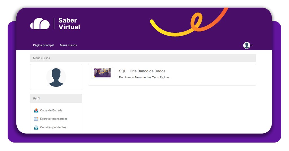
Task: Click the user avatar in the navigation bar
Action: coord(247,45)
